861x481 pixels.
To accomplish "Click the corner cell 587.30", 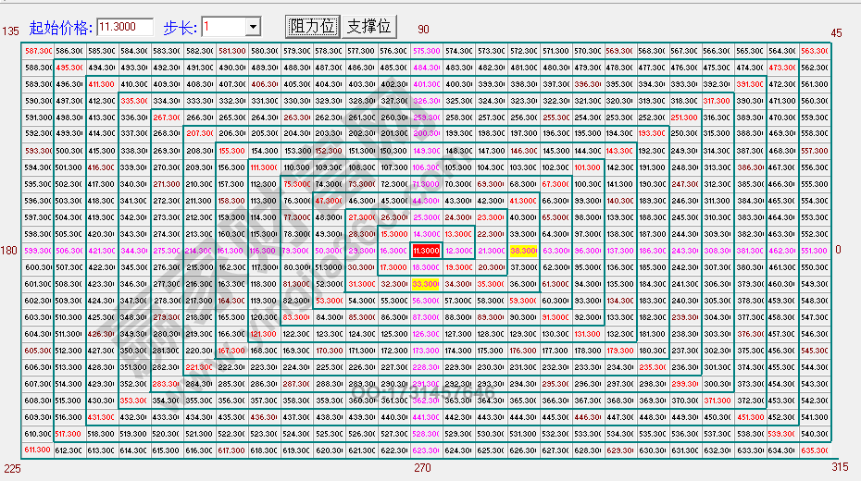I will [x=38, y=51].
